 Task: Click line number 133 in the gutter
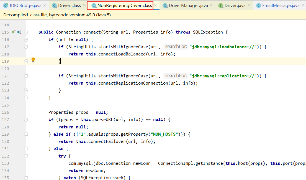click(5, 163)
